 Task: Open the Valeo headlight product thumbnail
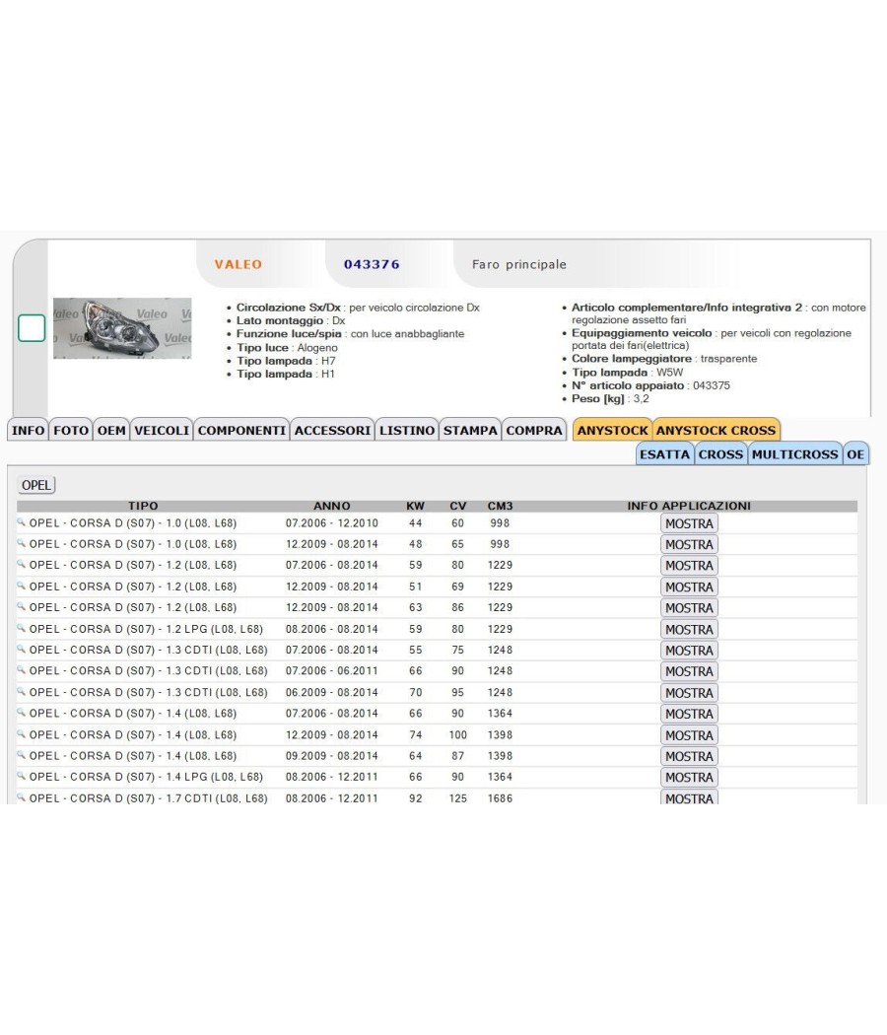click(x=122, y=328)
